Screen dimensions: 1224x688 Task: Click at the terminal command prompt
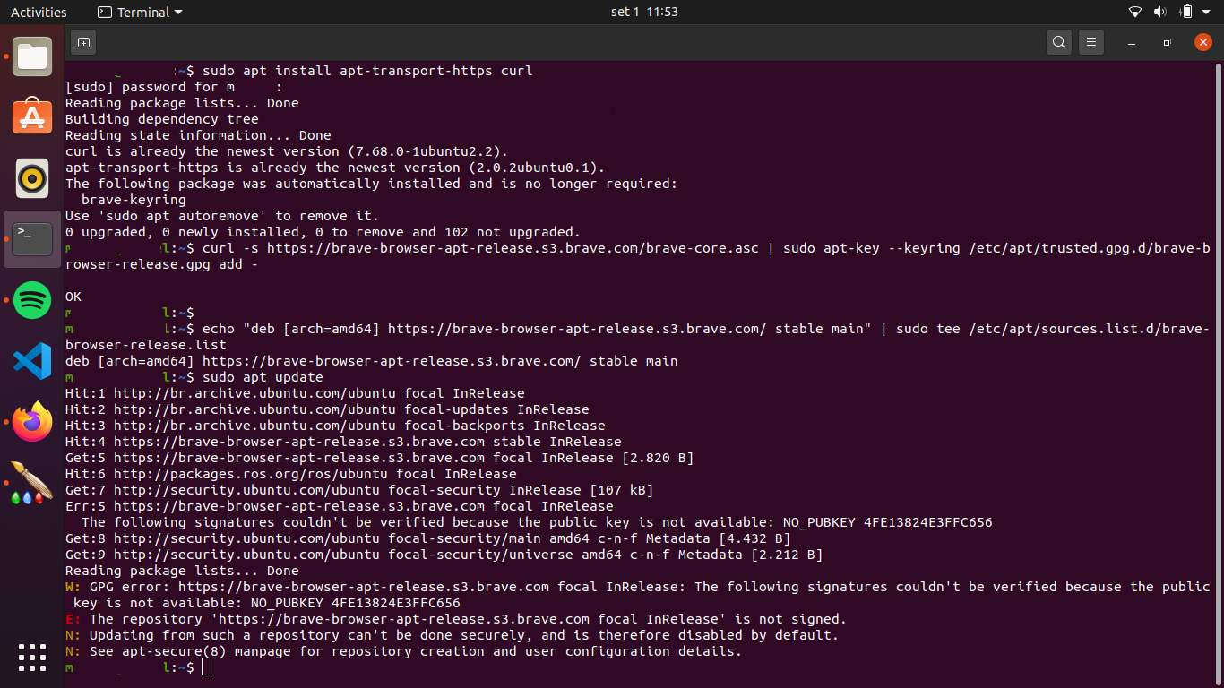207,667
